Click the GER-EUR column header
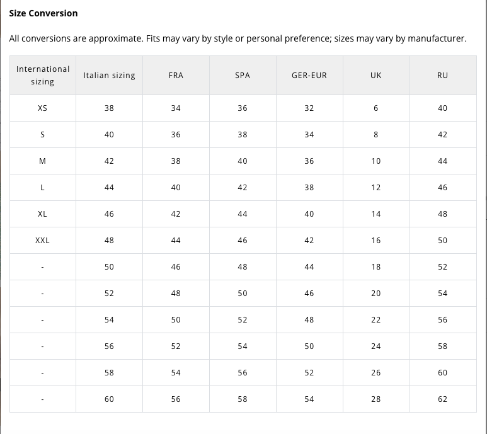487x434 pixels. pos(309,75)
